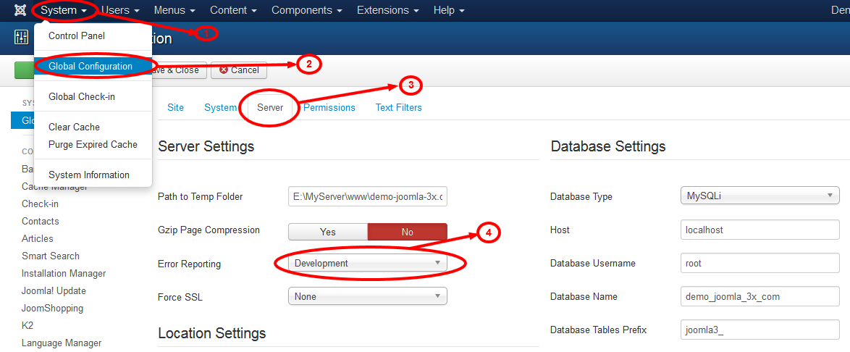Click the Database Host input field
The height and width of the screenshot is (352, 850).
click(x=759, y=230)
